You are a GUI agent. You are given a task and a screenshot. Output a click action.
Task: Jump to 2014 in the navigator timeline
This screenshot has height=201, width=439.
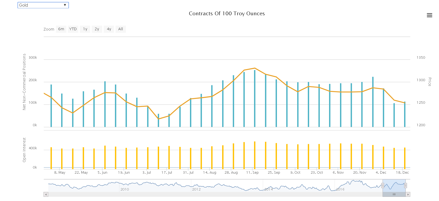coord(268,189)
